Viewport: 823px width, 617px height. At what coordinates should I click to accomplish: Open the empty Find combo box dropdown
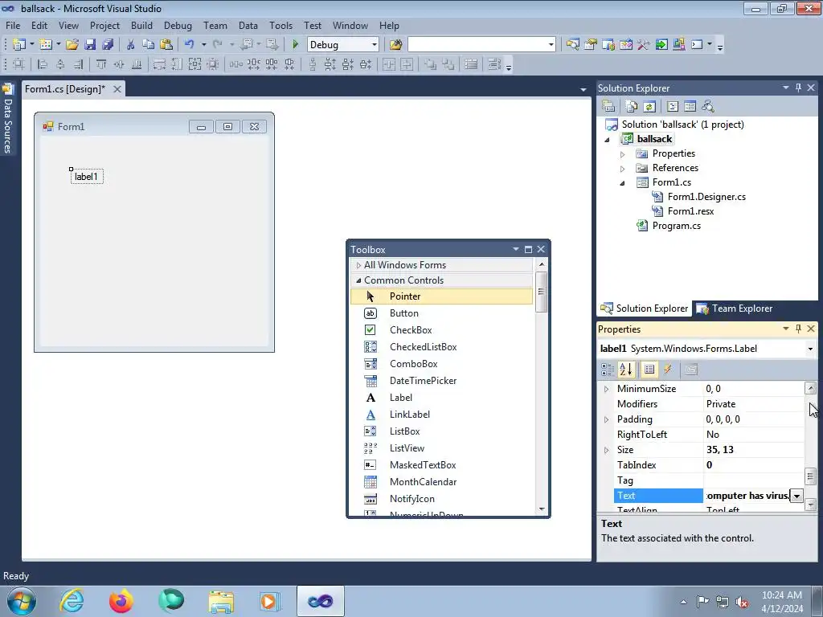[x=551, y=45]
